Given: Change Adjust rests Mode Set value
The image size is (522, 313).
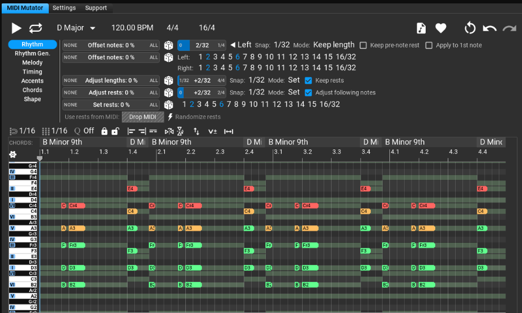Looking at the screenshot, I should click(294, 92).
